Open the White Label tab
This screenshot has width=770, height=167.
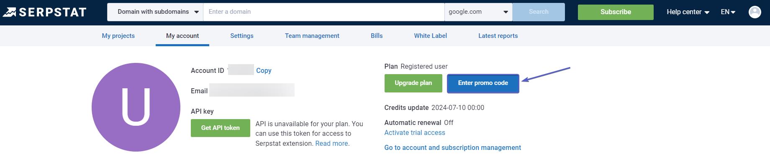tap(431, 36)
